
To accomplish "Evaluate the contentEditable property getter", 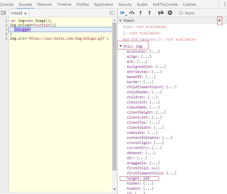I will pyautogui.click(x=167, y=138).
